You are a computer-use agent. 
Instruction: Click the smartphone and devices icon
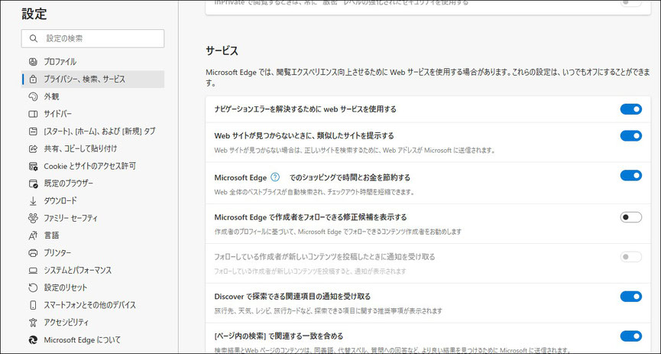click(33, 305)
